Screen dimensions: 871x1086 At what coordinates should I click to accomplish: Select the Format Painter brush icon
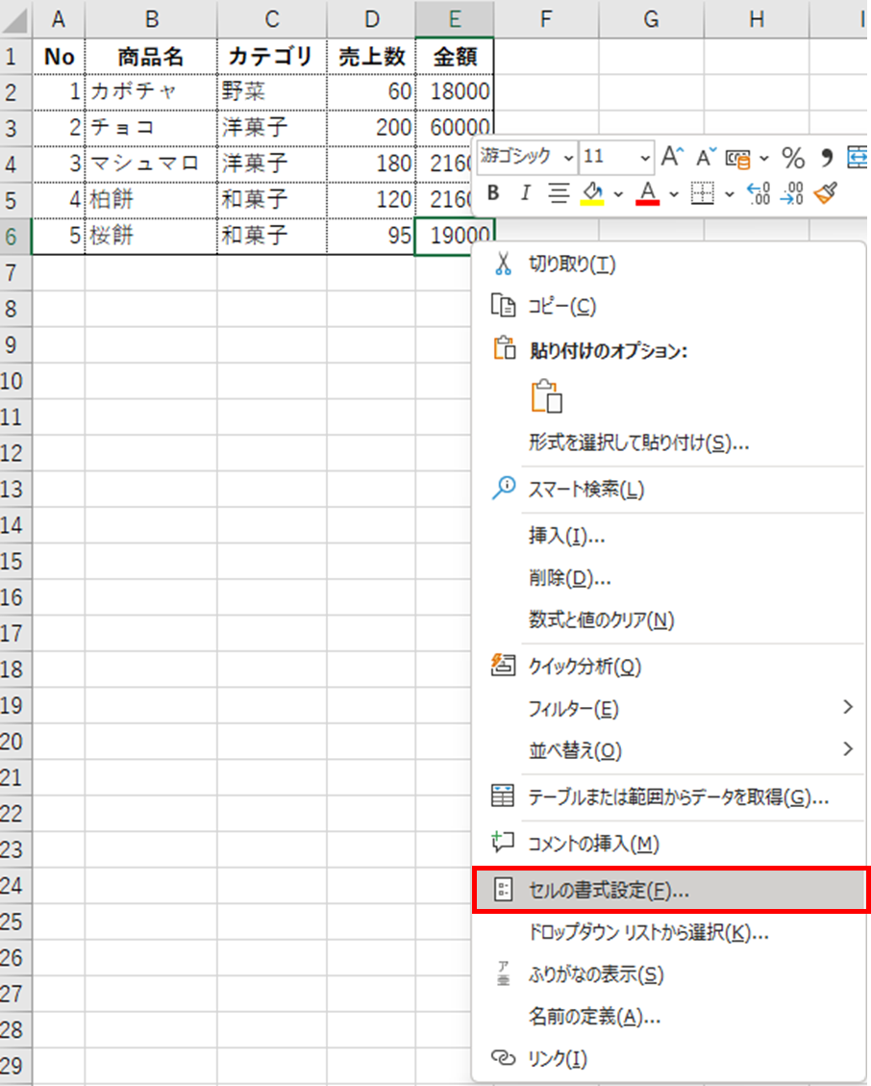coord(825,193)
